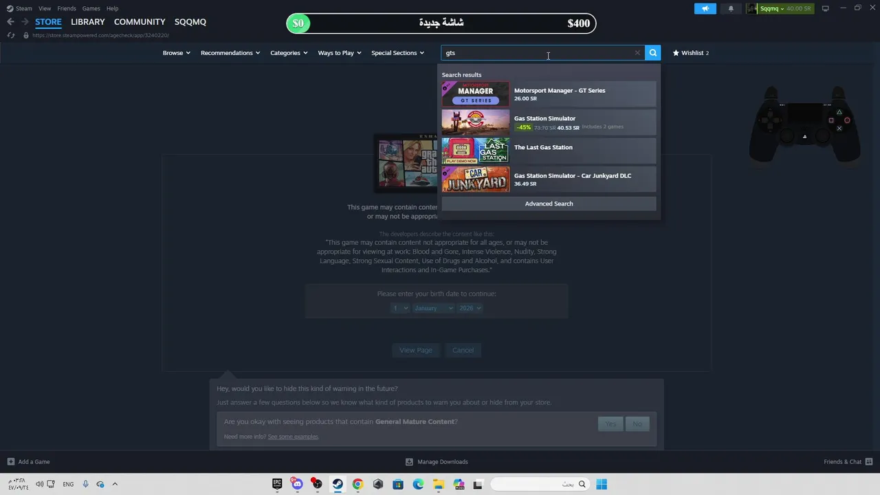Open the Help menu
This screenshot has height=495, width=880.
[x=112, y=8]
